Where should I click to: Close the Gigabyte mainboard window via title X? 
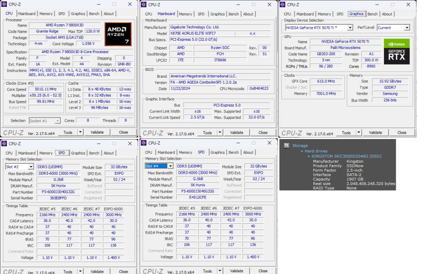(x=269, y=5)
